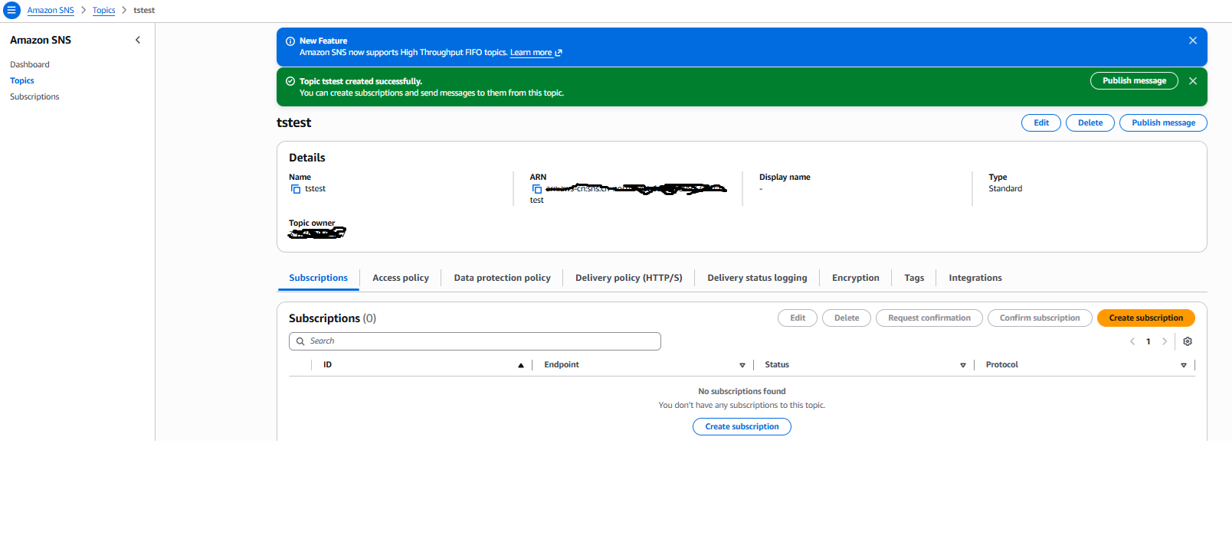1232x551 pixels.
Task: Open the Access policy tab
Action: pos(401,278)
